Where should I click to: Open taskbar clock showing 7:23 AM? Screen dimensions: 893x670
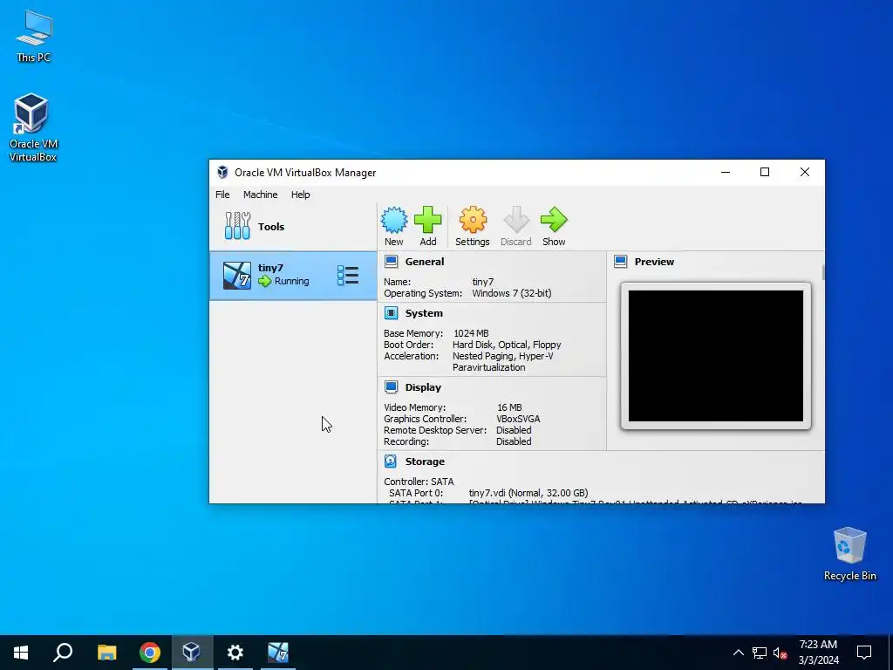point(818,653)
